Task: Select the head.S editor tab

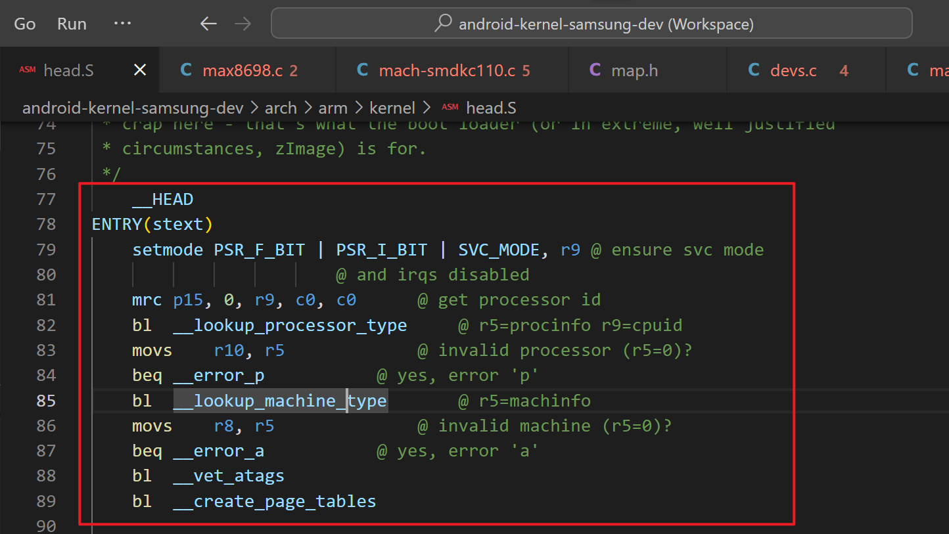Action: [79, 70]
